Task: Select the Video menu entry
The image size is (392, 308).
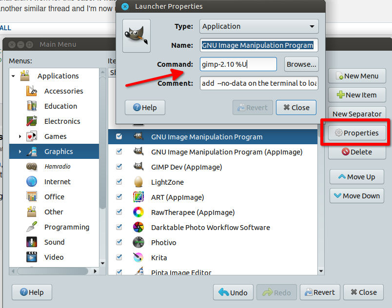Action: pos(54,257)
